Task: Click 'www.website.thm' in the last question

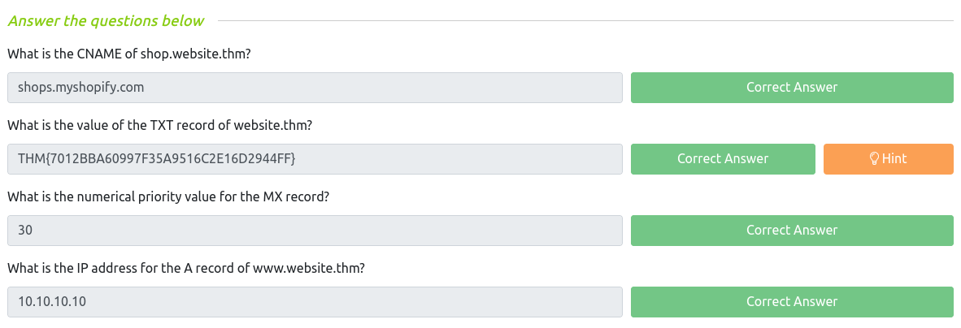Action: click(x=307, y=269)
